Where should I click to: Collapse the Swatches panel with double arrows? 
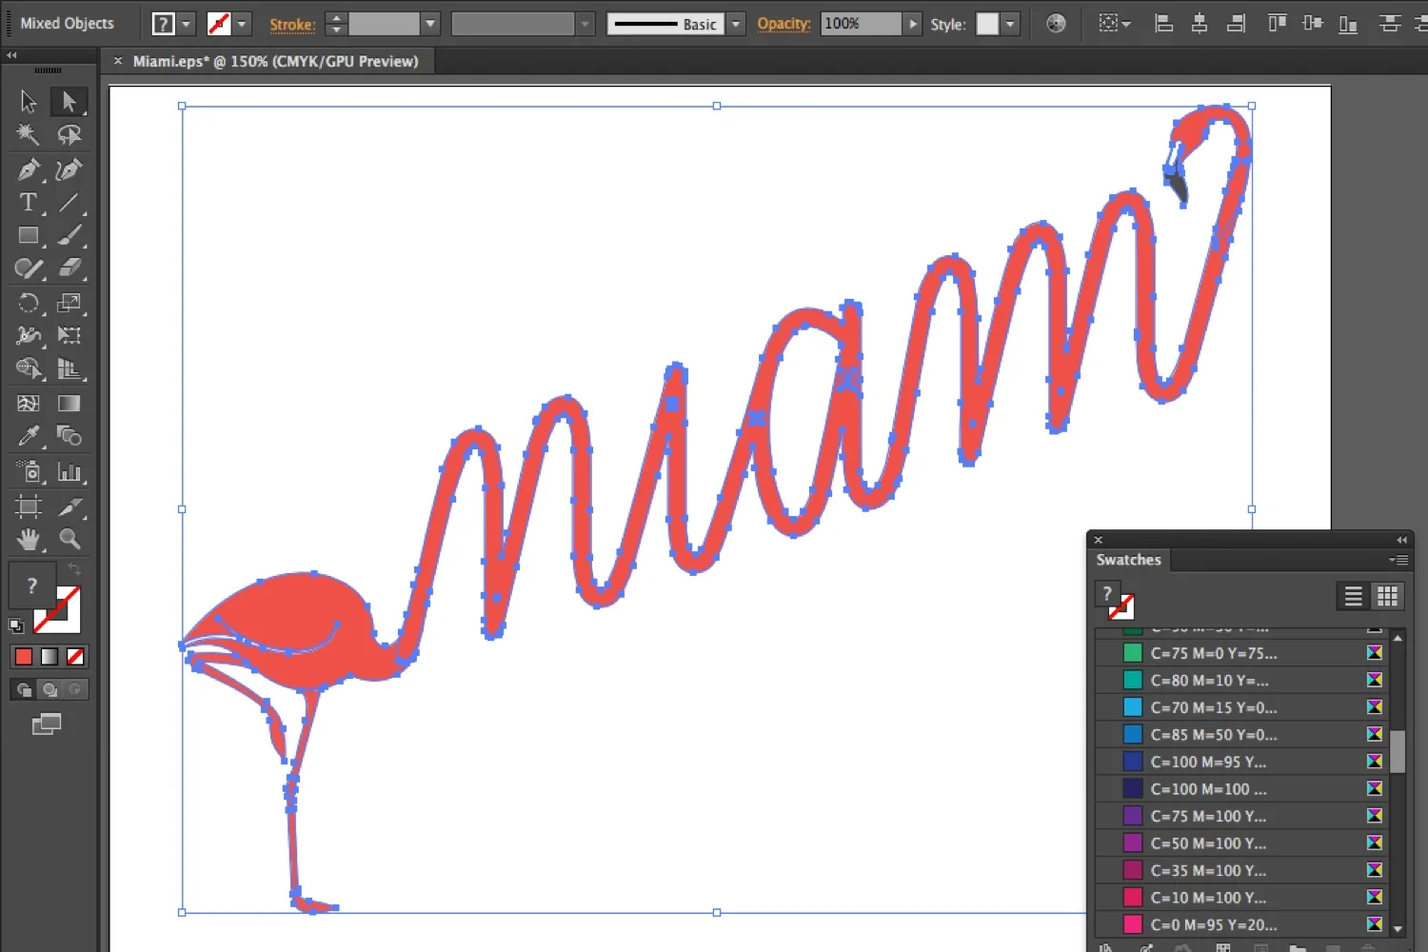[x=1401, y=539]
